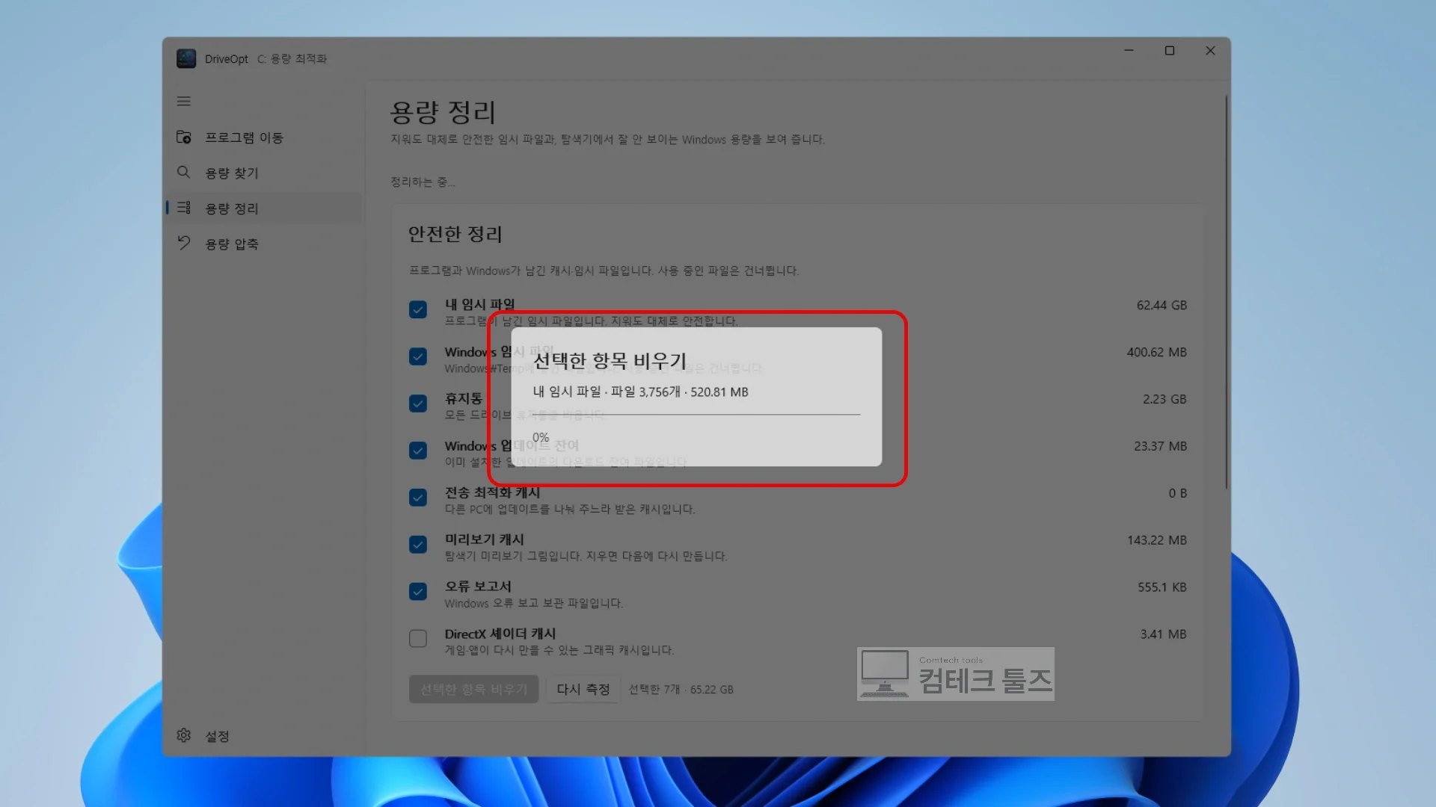This screenshot has height=807, width=1436.
Task: Uncheck the 미리보기 캐시 checkbox
Action: click(418, 545)
